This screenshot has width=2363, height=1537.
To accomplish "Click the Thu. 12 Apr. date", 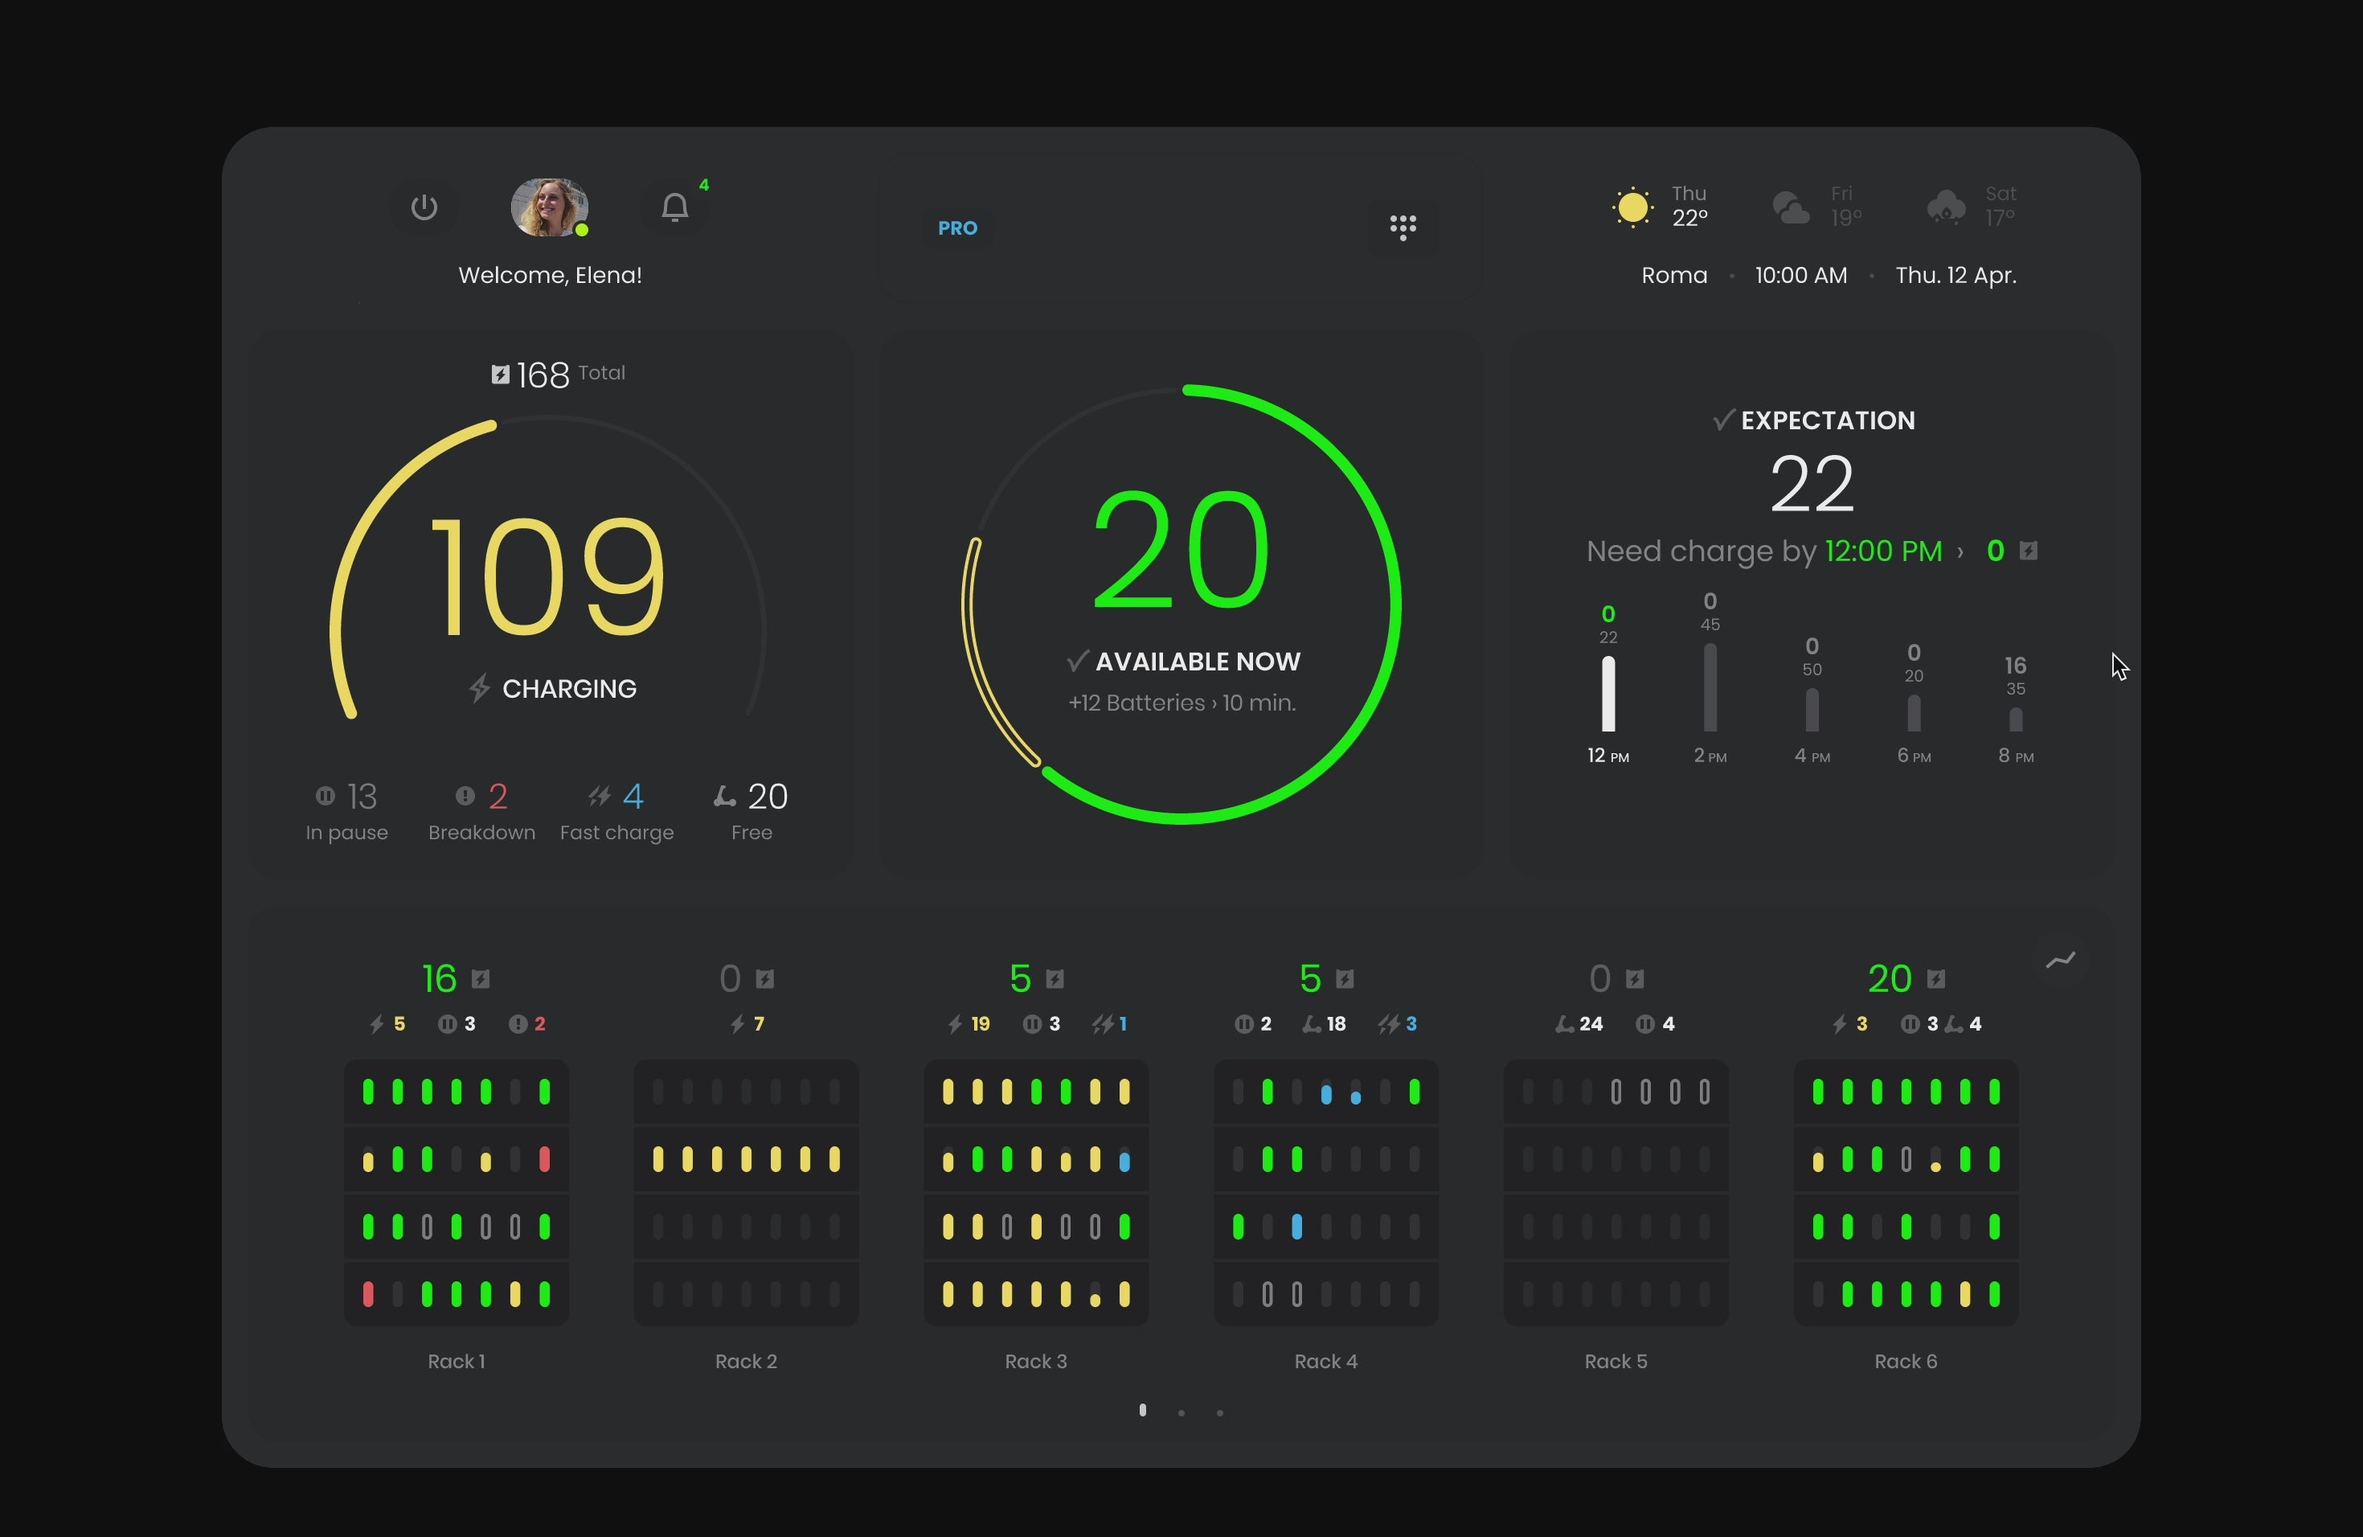I will [1956, 275].
